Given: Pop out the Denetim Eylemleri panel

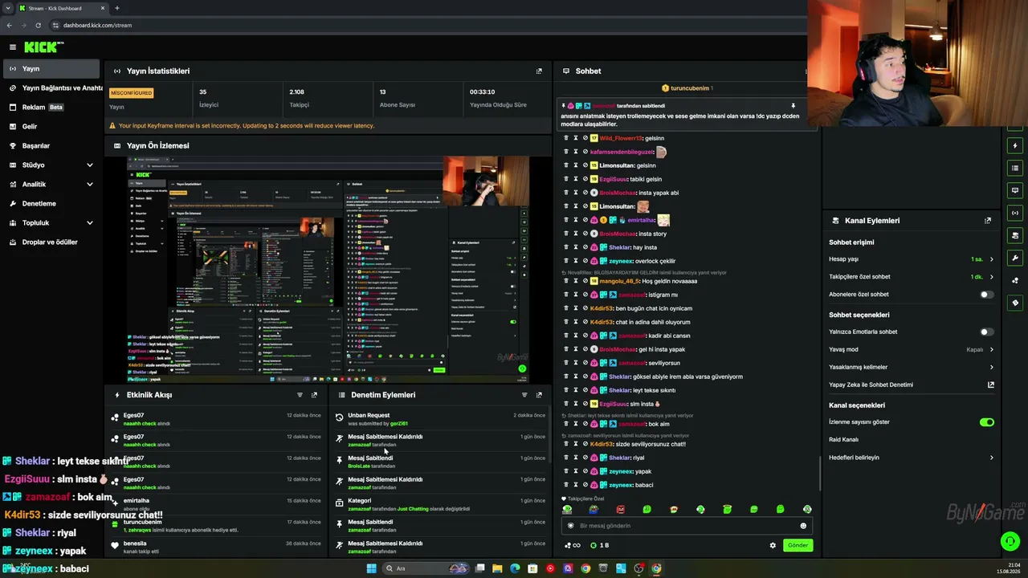Looking at the screenshot, I should point(539,395).
